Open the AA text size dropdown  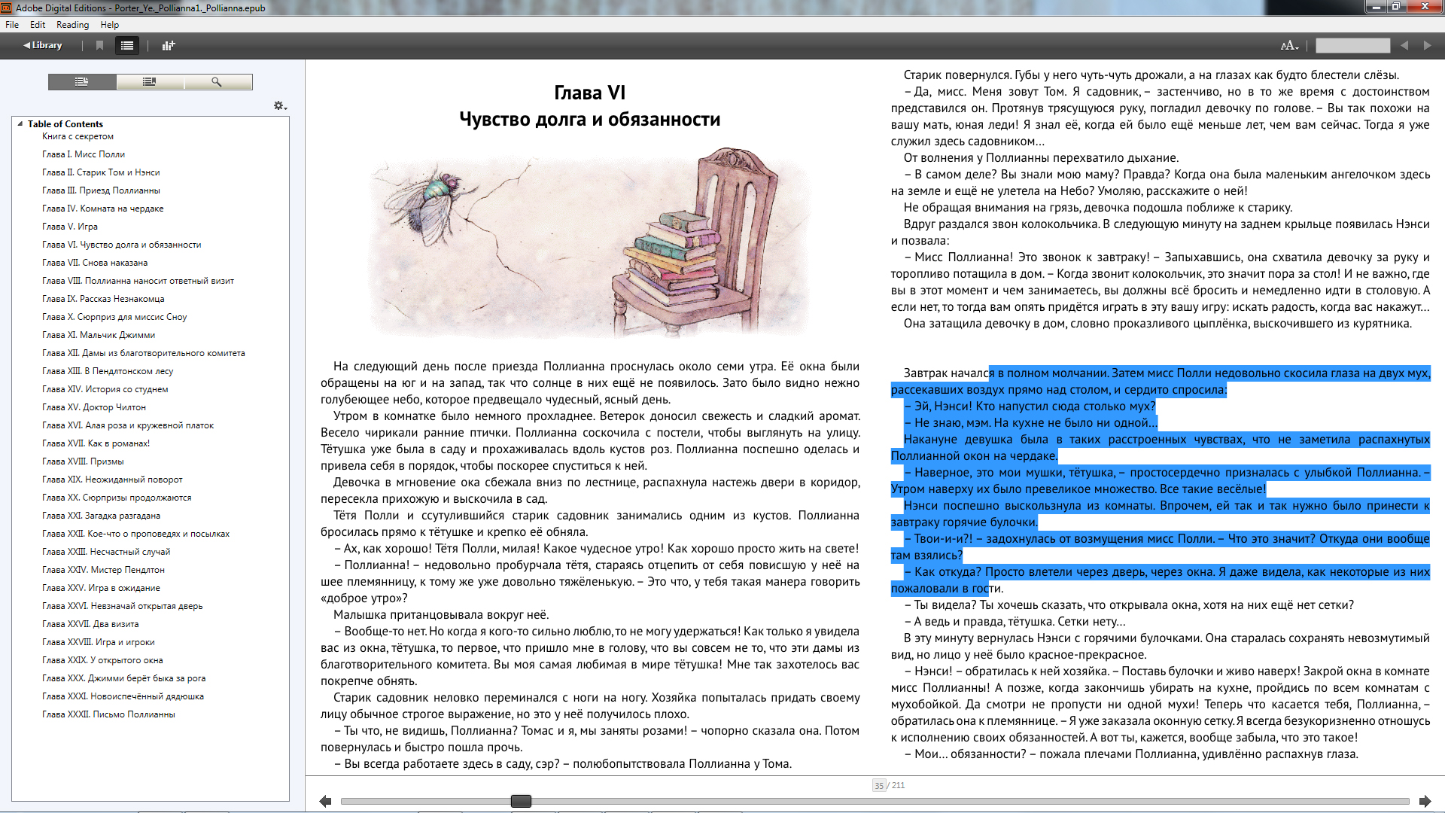pos(1290,45)
